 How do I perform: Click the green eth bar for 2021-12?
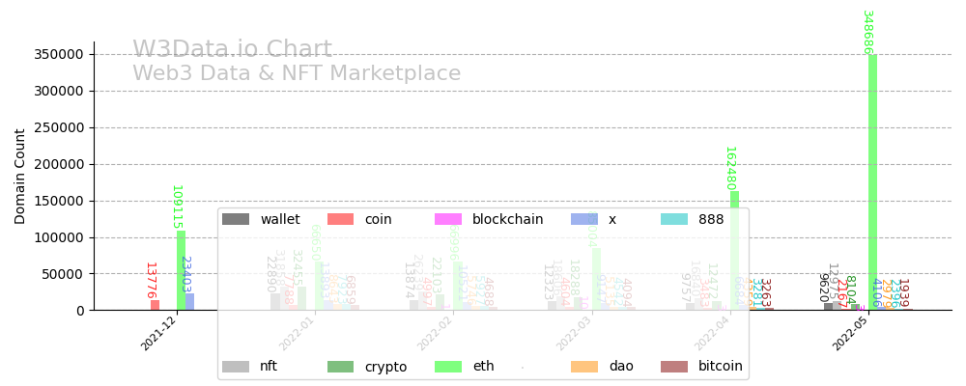click(181, 270)
